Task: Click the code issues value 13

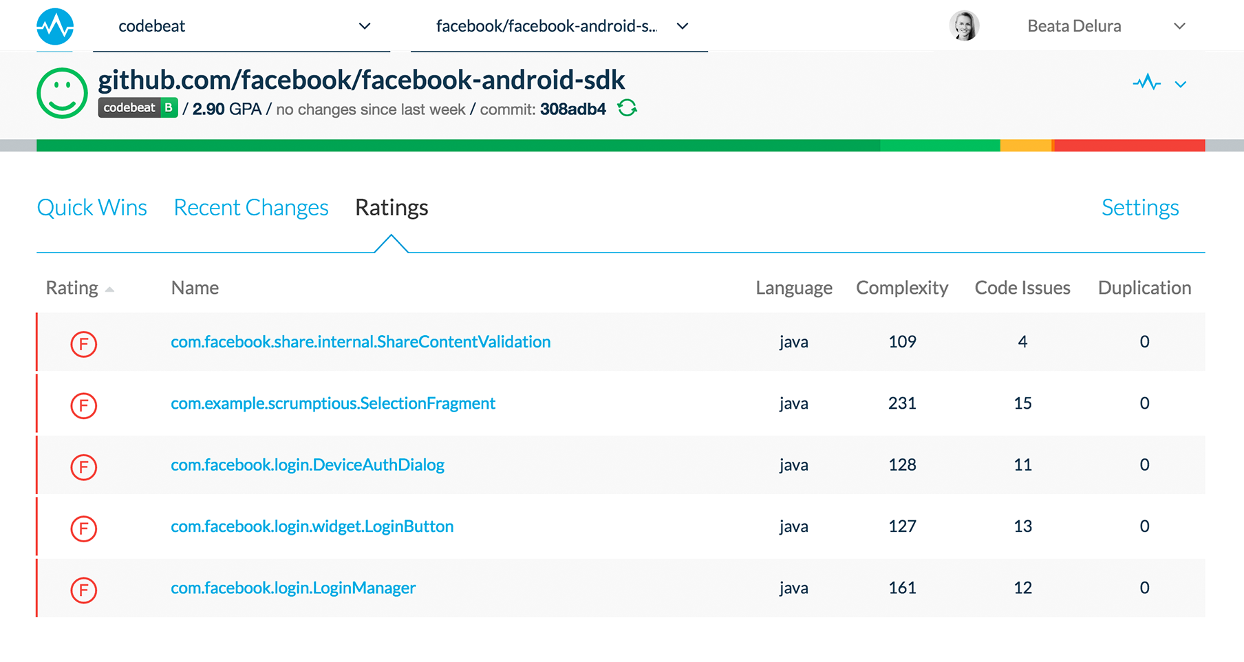Action: click(x=1022, y=526)
